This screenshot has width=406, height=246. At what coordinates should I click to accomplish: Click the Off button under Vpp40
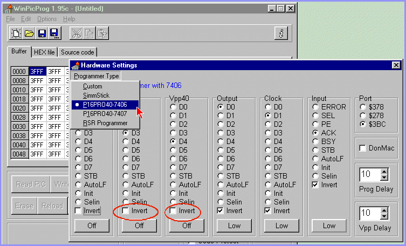click(187, 226)
